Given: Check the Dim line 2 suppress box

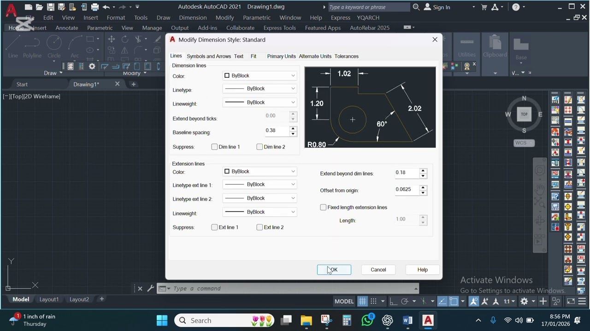Looking at the screenshot, I should point(260,147).
